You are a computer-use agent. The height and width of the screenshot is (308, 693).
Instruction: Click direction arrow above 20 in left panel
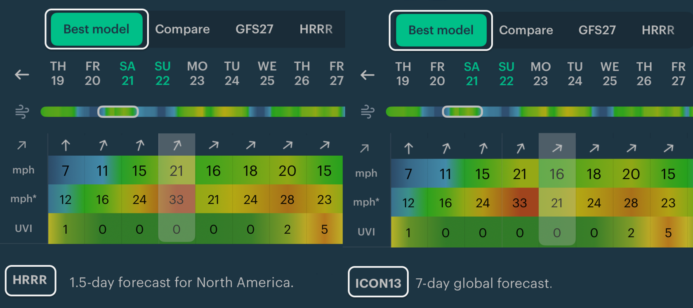coord(288,145)
